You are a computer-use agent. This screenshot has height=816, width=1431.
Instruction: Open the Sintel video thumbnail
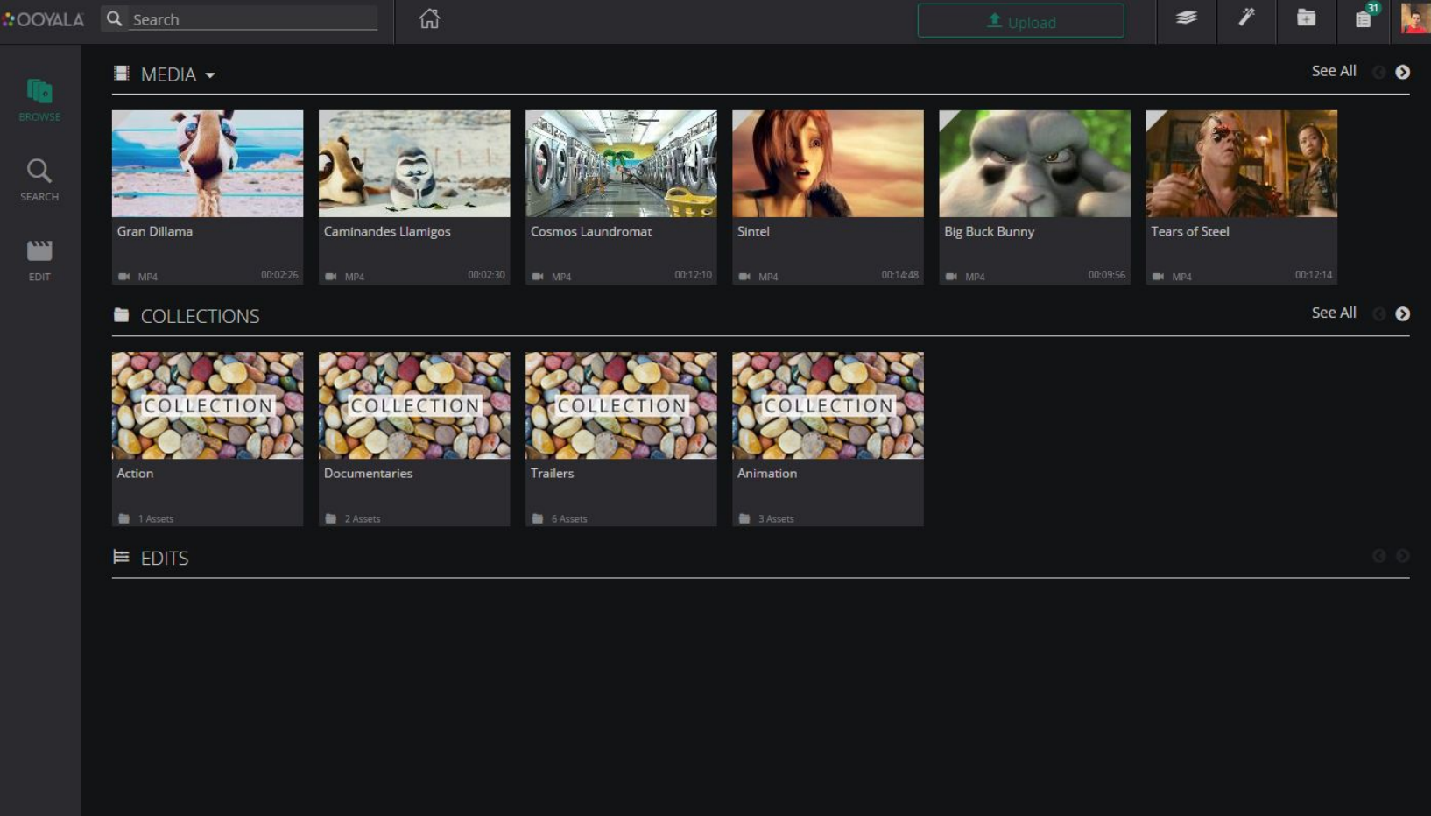click(828, 163)
